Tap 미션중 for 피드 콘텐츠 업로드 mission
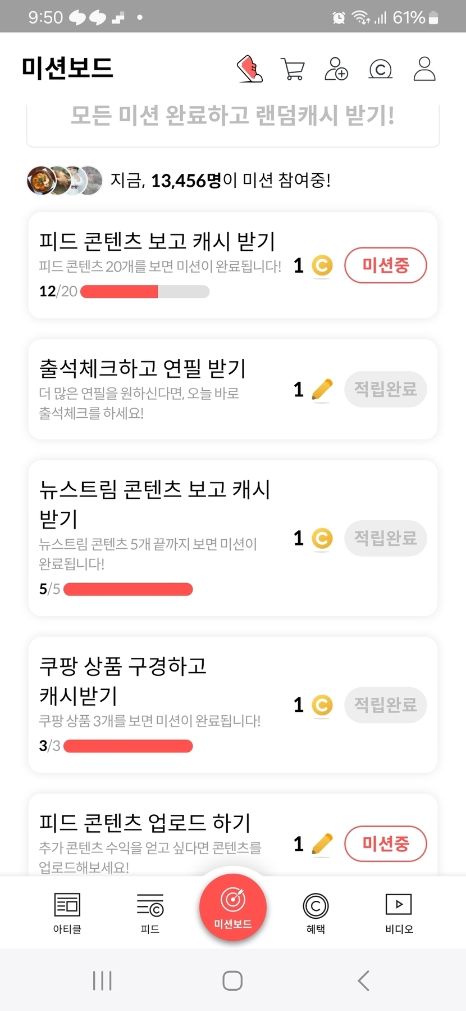This screenshot has width=466, height=1011. 385,843
